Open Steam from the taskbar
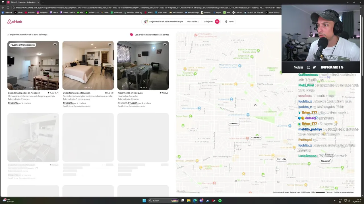The width and height of the screenshot is (364, 204). pos(207,201)
